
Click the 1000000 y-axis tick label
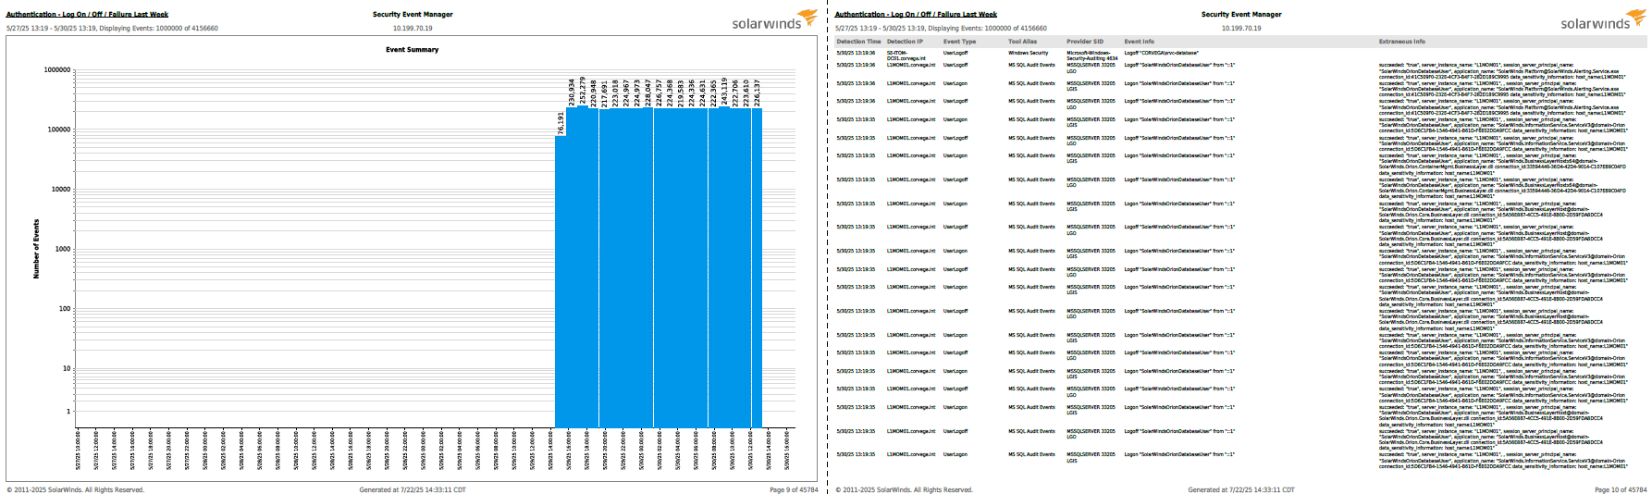[x=57, y=70]
